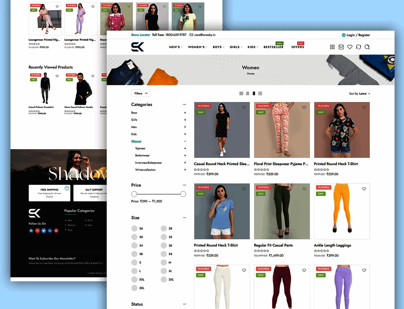The width and height of the screenshot is (404, 309).
Task: Open Ankle Length Leggings product title
Action: [333, 245]
